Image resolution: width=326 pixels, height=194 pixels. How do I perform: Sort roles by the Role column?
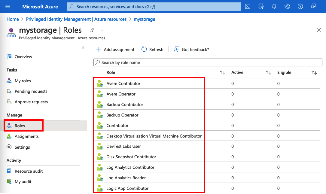pyautogui.click(x=222, y=72)
